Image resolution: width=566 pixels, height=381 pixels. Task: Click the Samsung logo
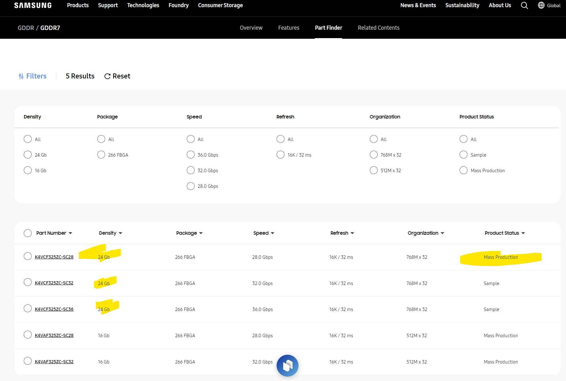[x=33, y=5]
